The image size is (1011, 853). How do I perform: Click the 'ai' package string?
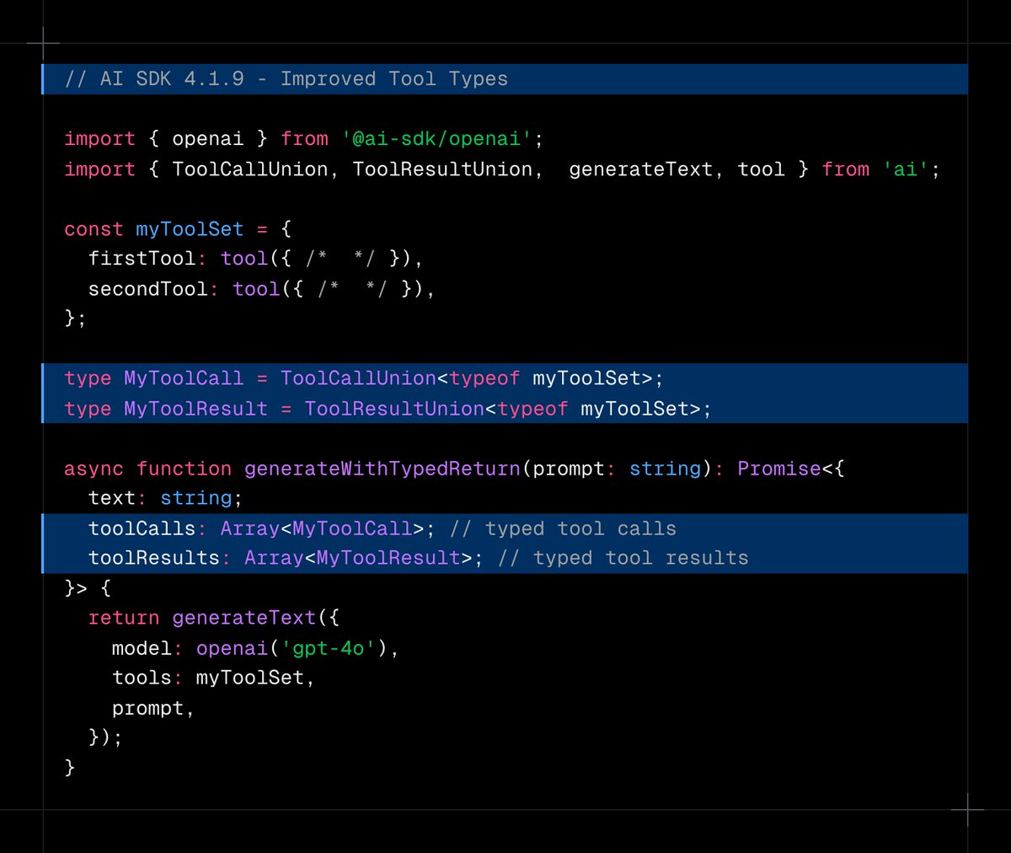[x=906, y=169]
